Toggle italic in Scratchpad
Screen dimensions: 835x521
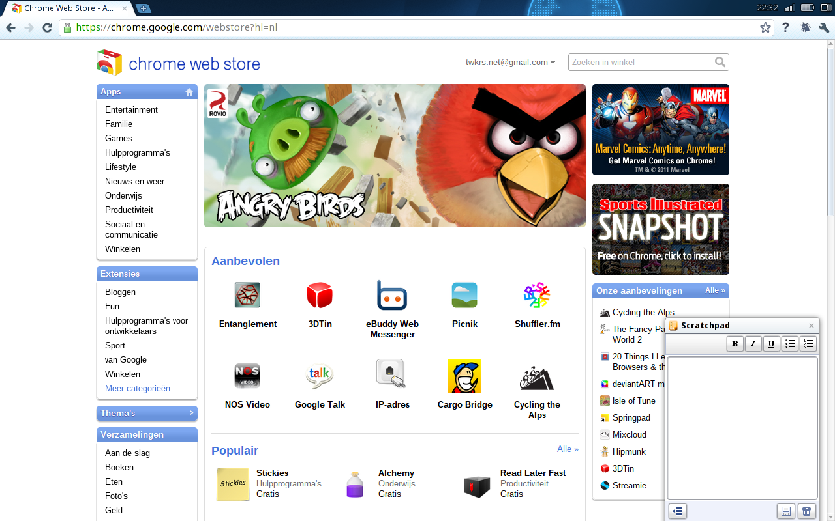(753, 344)
